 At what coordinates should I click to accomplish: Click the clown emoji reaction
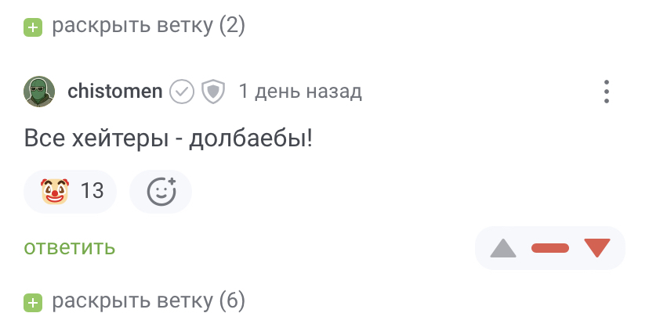[56, 191]
